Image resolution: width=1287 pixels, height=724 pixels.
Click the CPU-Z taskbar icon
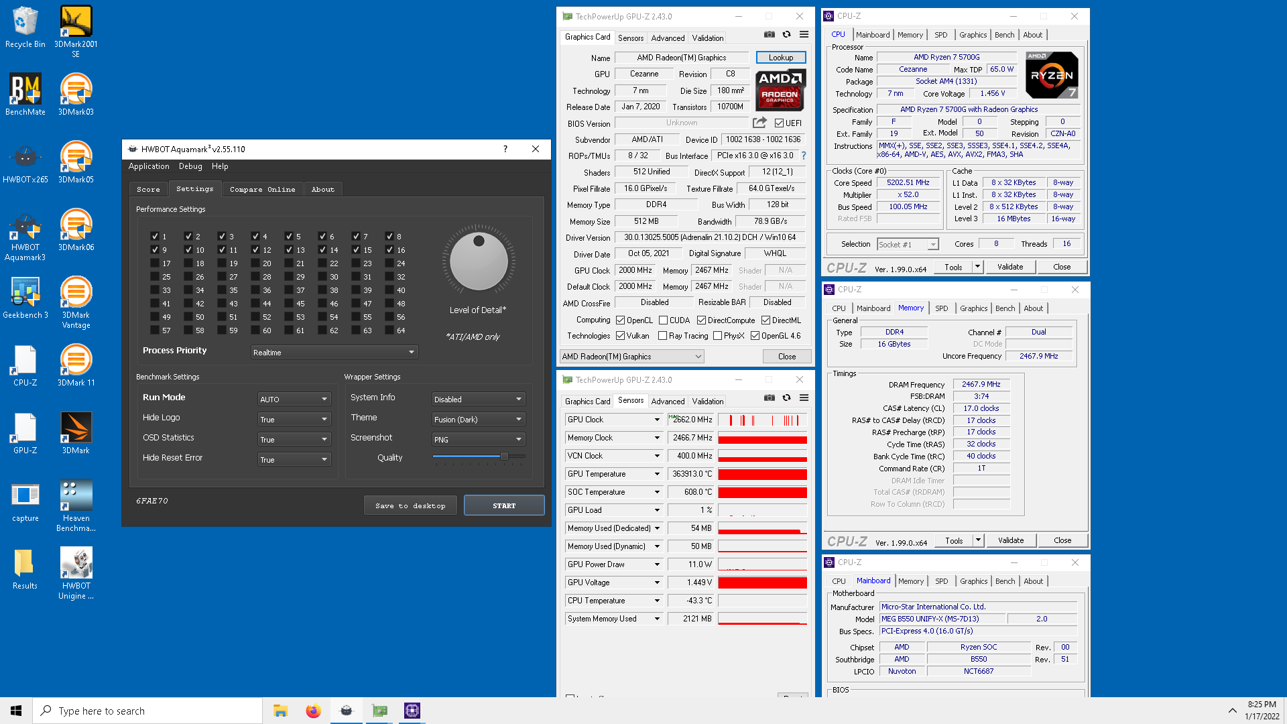pyautogui.click(x=412, y=711)
